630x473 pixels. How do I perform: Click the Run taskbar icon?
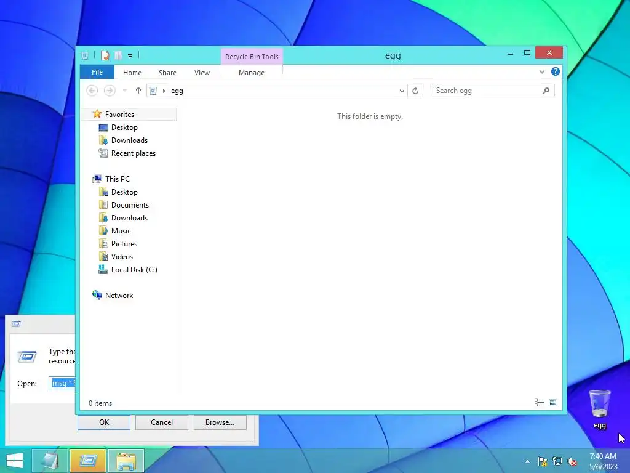pos(88,461)
